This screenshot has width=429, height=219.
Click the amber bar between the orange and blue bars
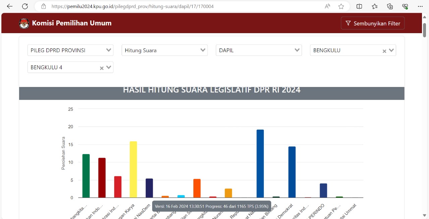pyautogui.click(x=228, y=193)
